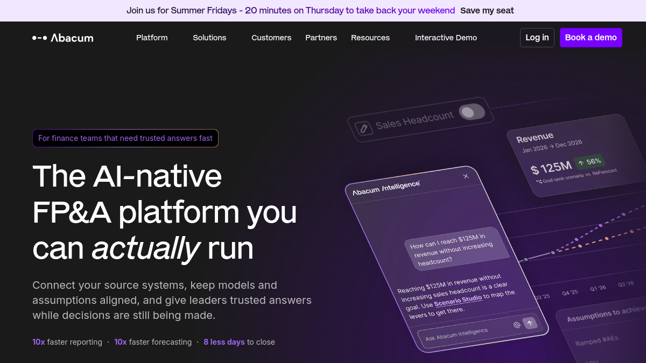Viewport: 646px width, 363px height.
Task: Open the Platform menu
Action: pos(152,38)
